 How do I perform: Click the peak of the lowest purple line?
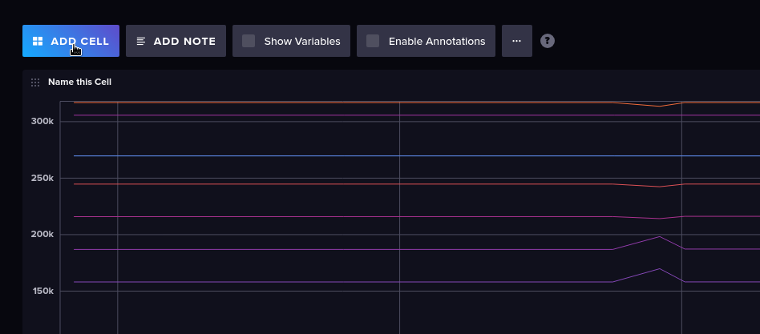[659, 268]
